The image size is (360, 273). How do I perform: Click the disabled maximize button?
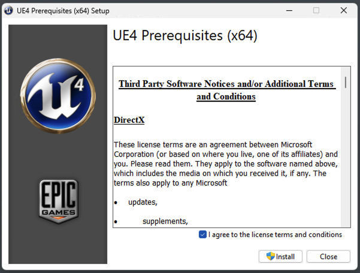[x=316, y=10]
